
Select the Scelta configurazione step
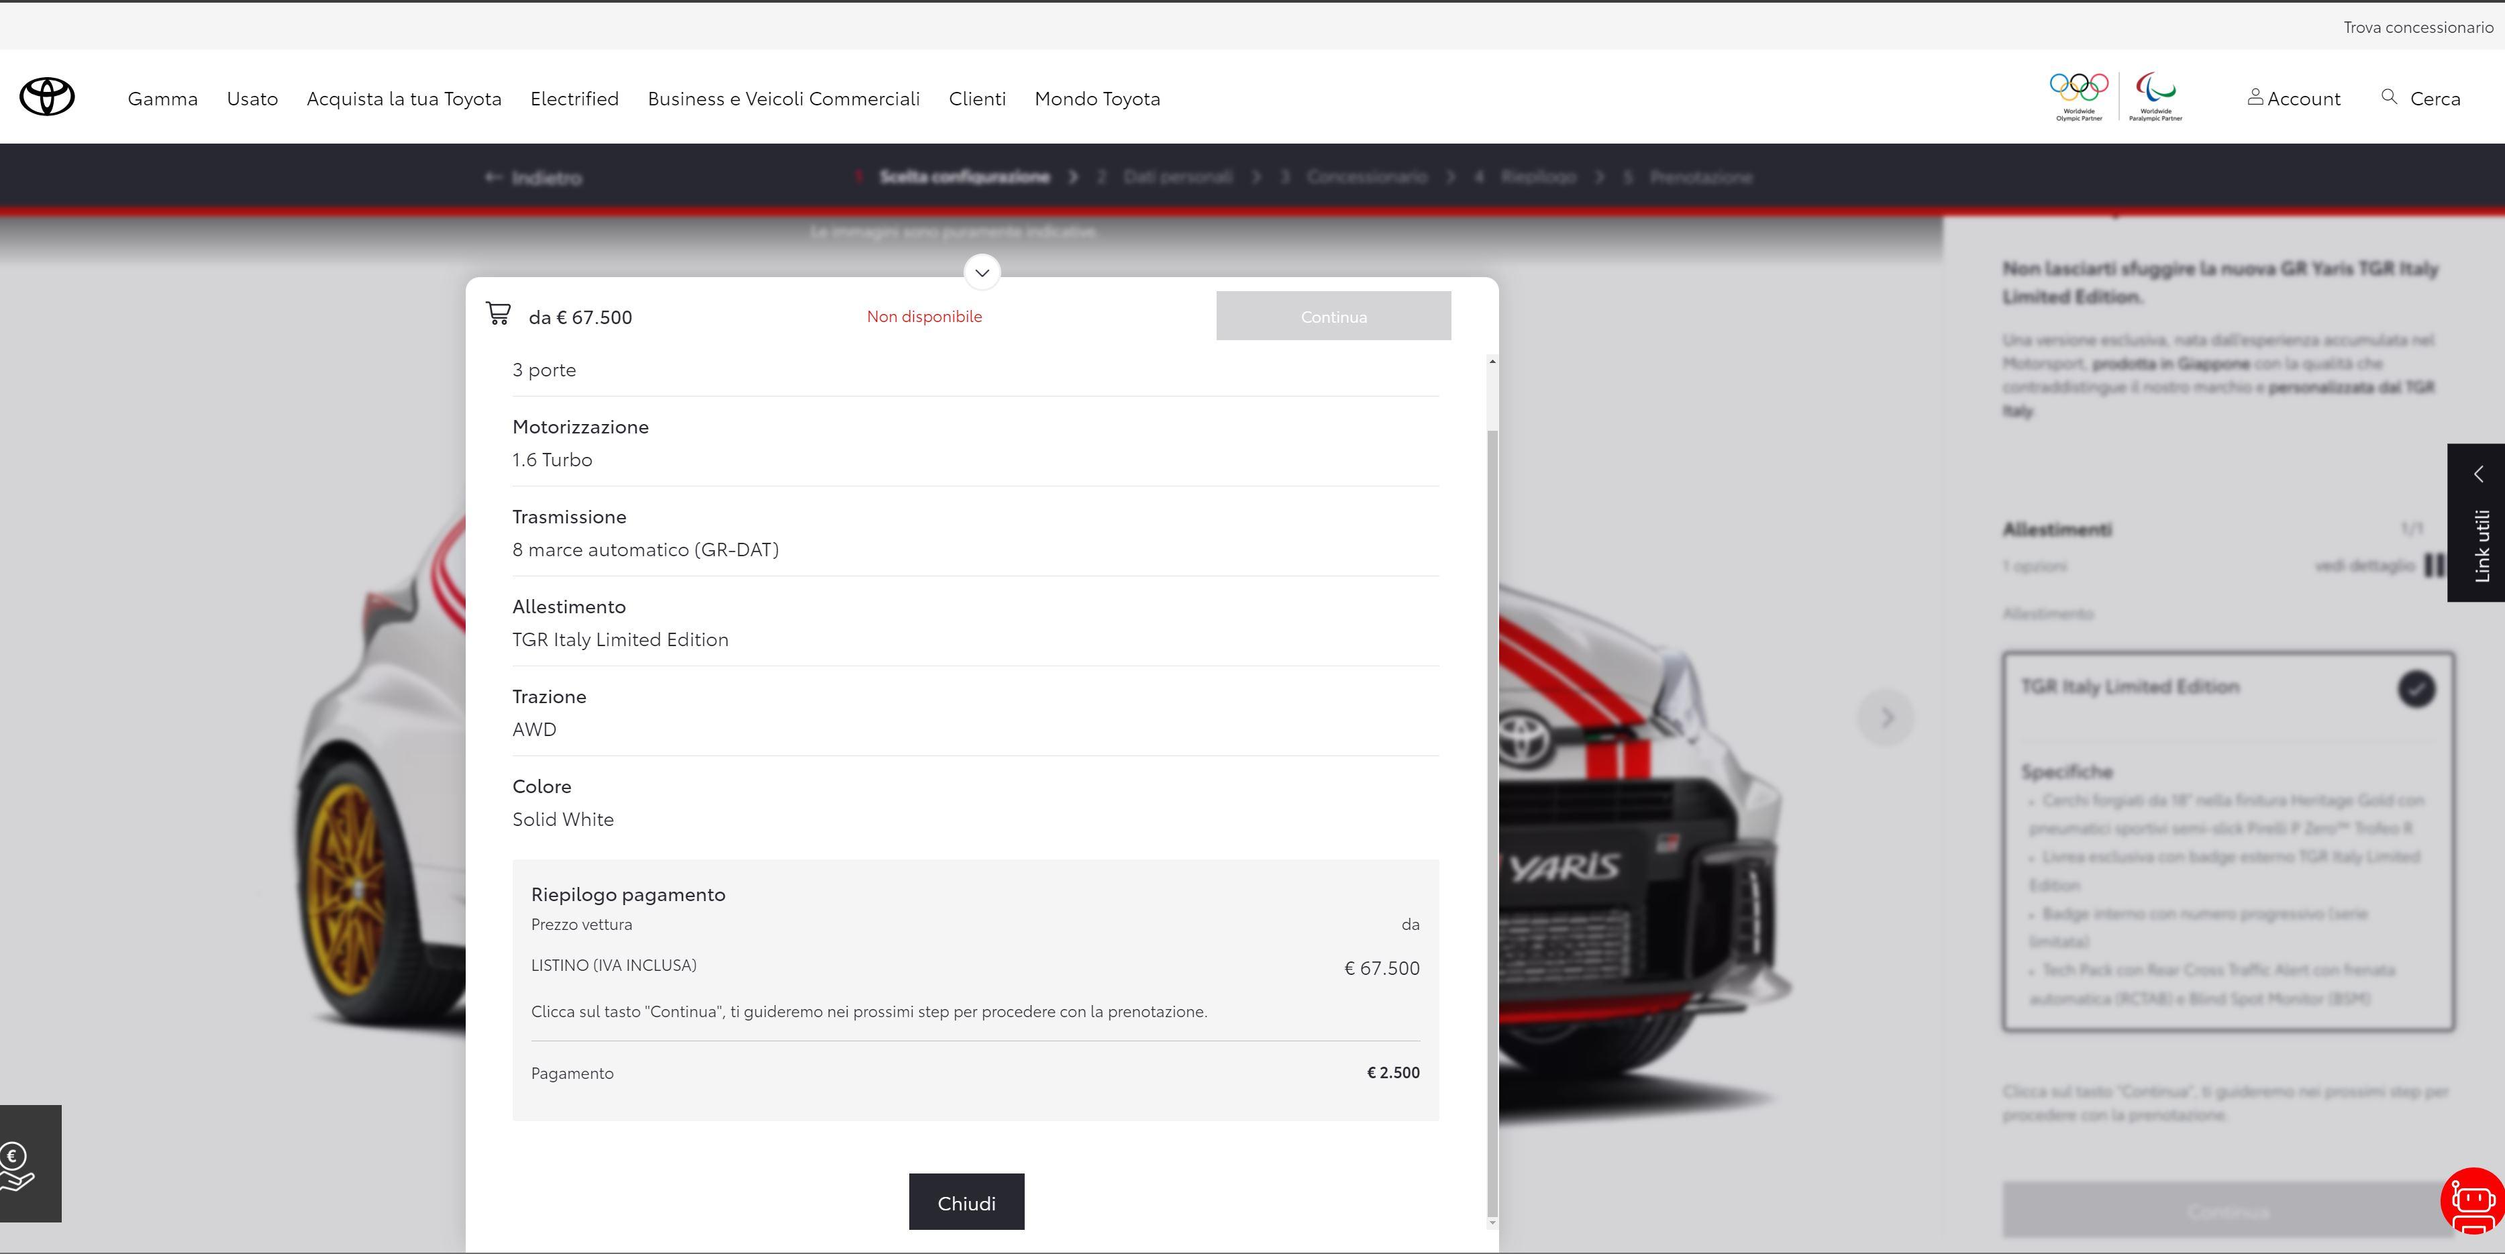(x=964, y=177)
